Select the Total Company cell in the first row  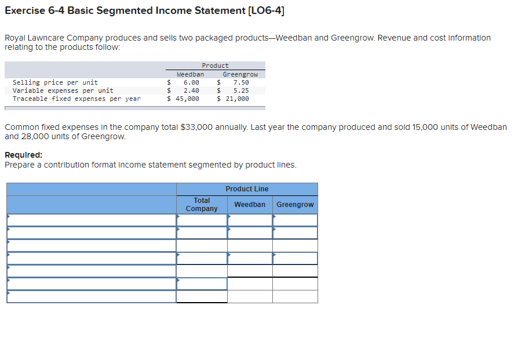202,220
